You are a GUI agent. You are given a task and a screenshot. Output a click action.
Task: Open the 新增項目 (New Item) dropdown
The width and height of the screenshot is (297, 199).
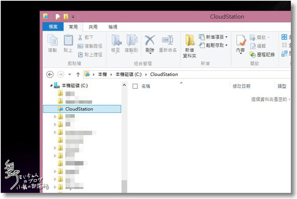213,37
